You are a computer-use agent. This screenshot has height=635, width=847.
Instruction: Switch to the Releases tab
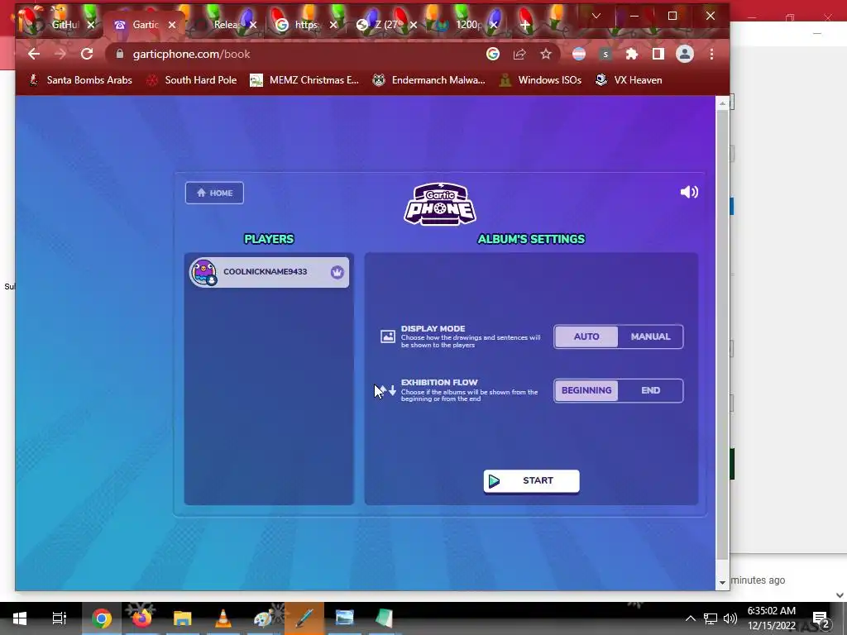point(224,25)
